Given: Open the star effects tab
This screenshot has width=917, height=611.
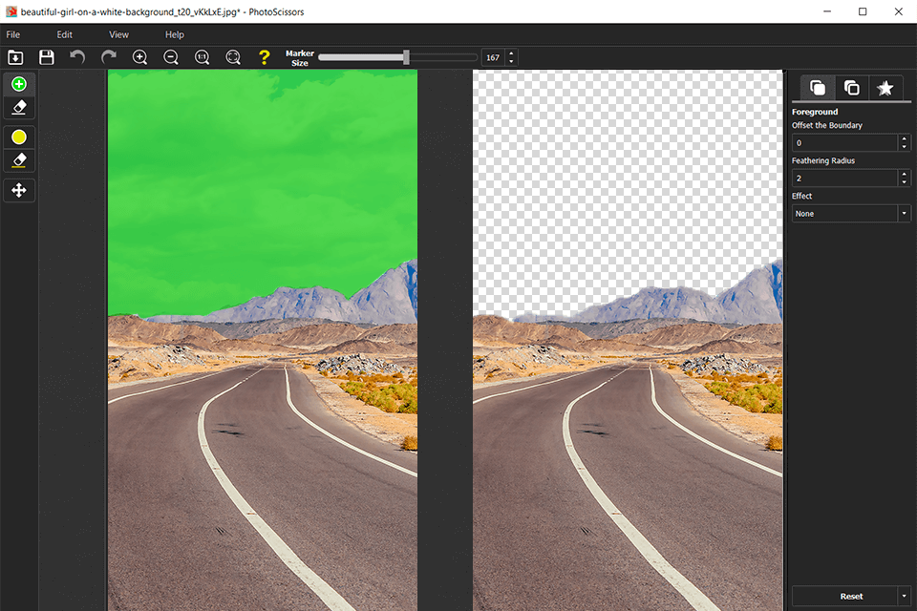Looking at the screenshot, I should 885,88.
